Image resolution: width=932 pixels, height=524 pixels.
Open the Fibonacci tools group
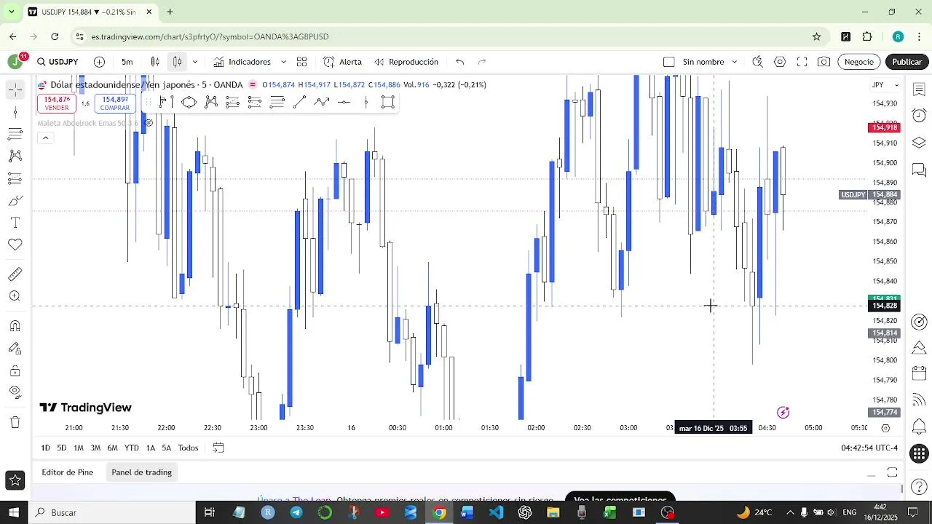[x=15, y=134]
